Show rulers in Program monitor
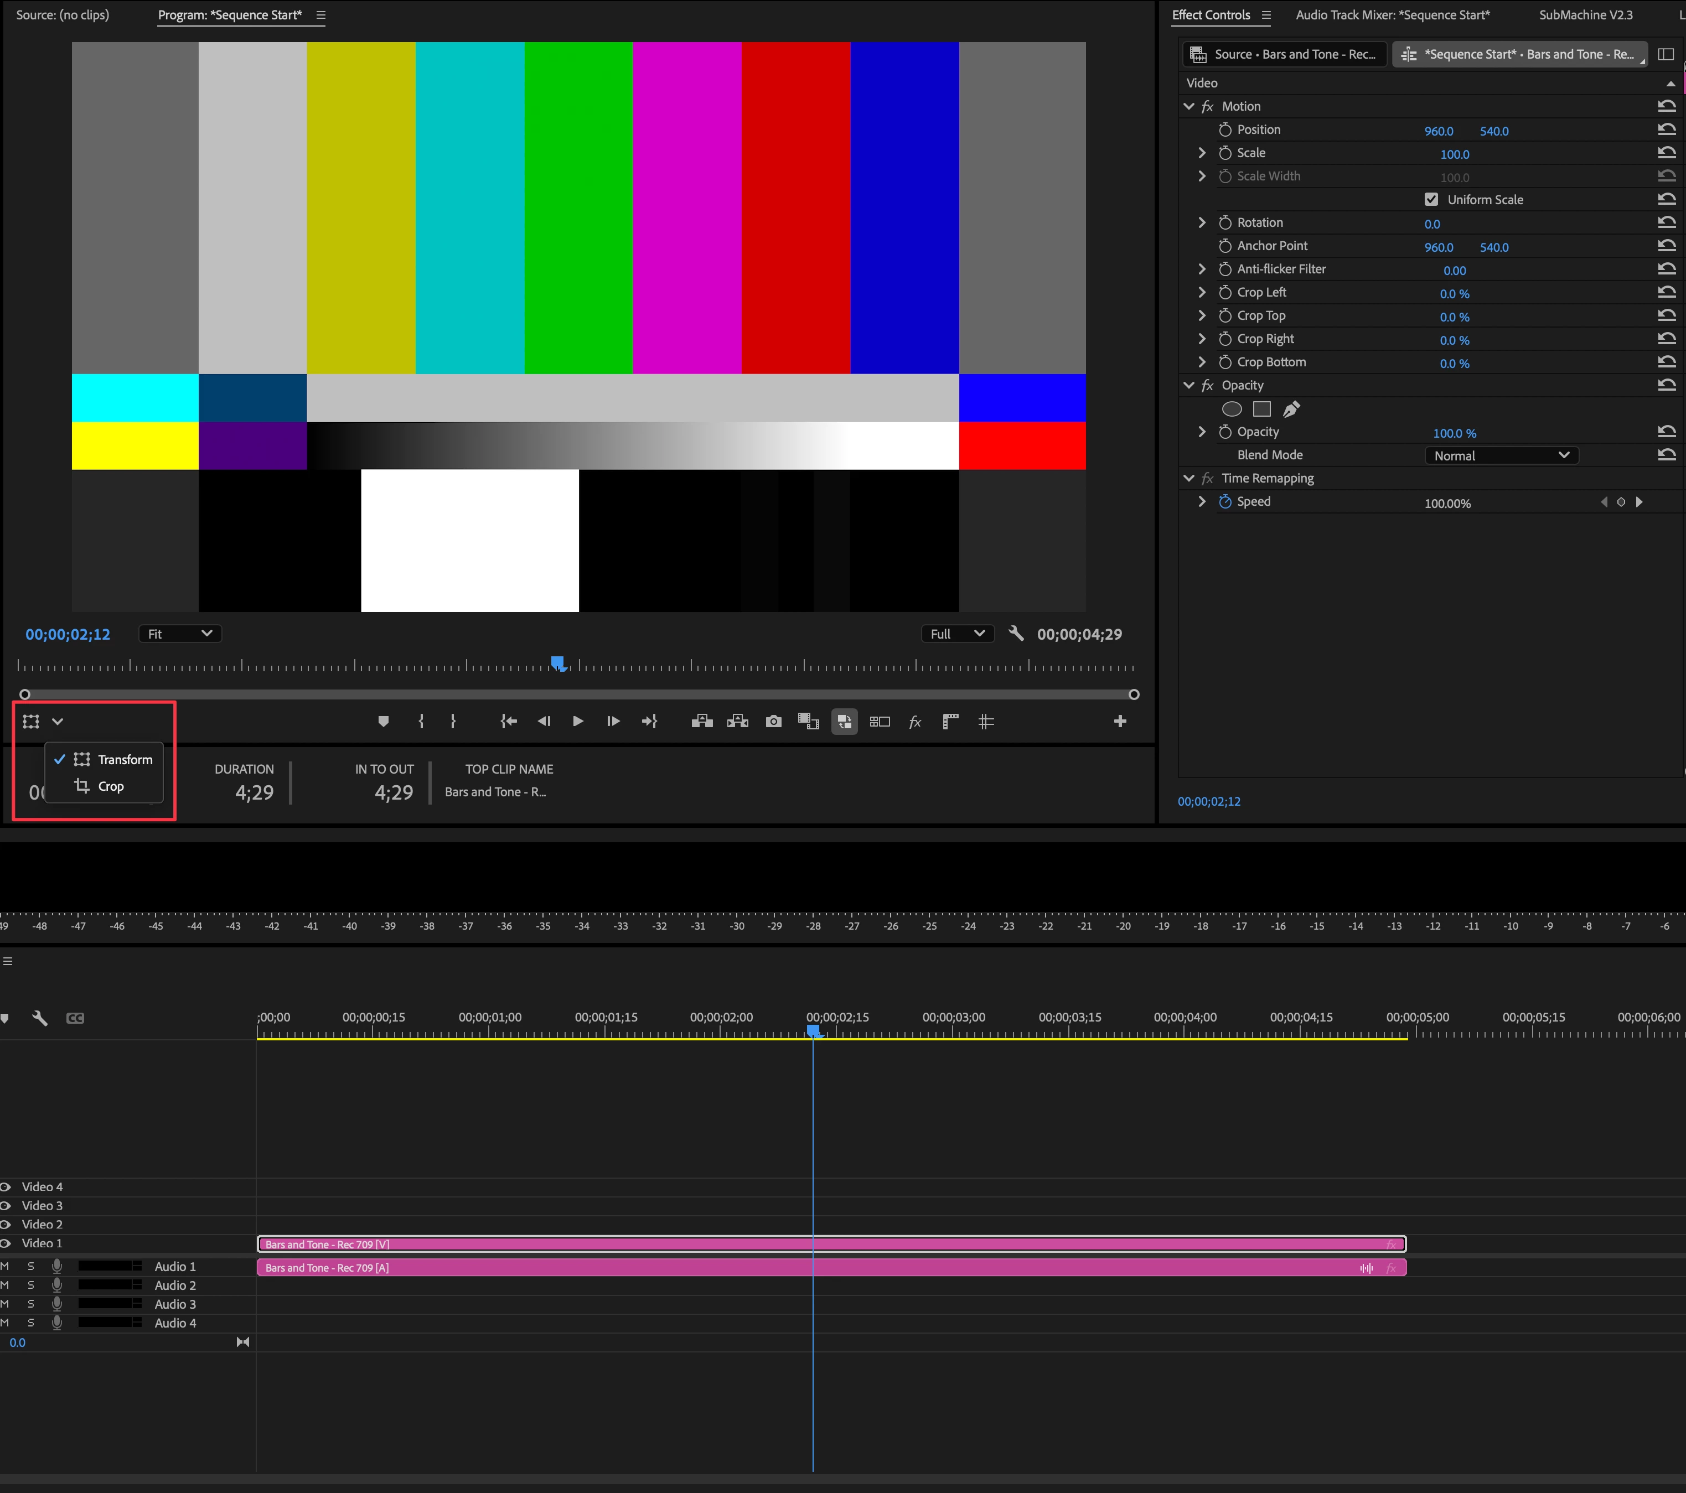This screenshot has width=1686, height=1493. click(x=950, y=722)
